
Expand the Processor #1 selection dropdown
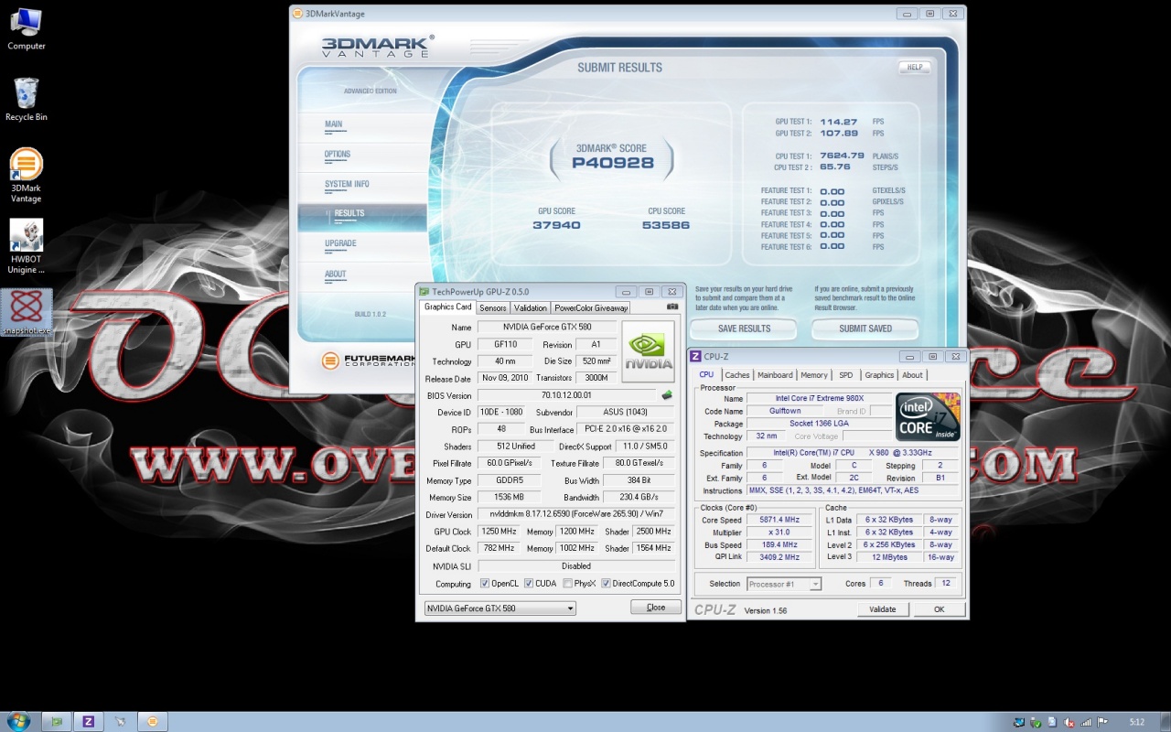click(x=784, y=584)
